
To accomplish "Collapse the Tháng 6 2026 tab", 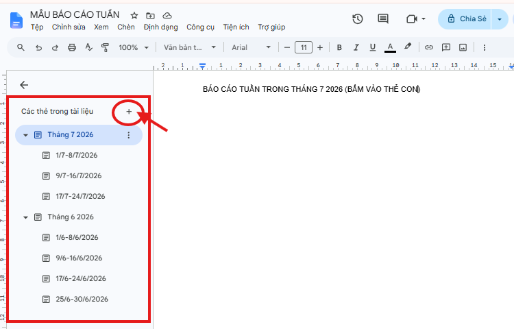I will point(25,217).
